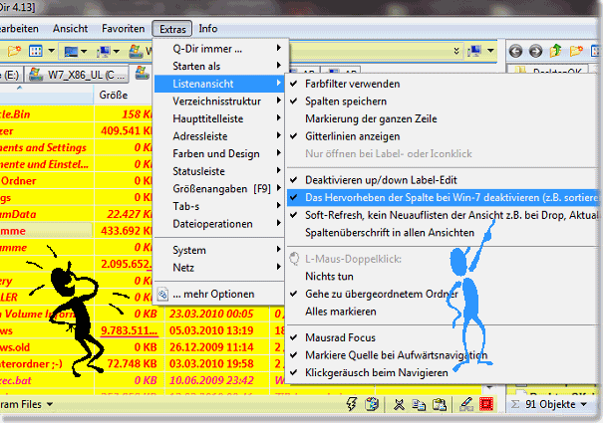Viewport: 603px width, 423px height.
Task: Open Adressleiste submenu
Action: click(219, 136)
